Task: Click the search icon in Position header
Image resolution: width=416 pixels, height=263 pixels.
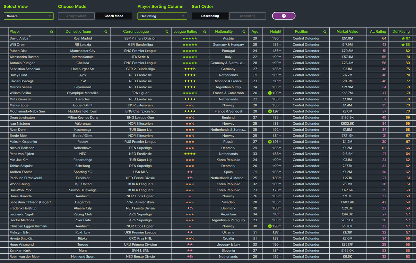Action: (x=325, y=32)
